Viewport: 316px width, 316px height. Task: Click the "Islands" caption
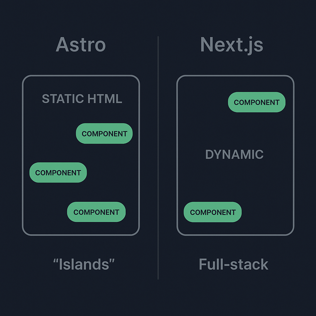click(x=84, y=264)
